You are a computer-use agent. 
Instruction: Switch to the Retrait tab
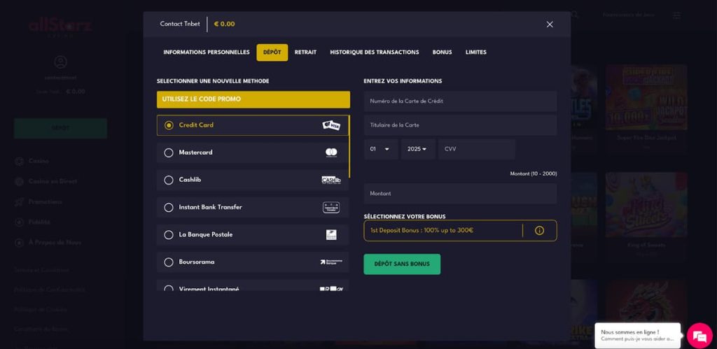[305, 52]
